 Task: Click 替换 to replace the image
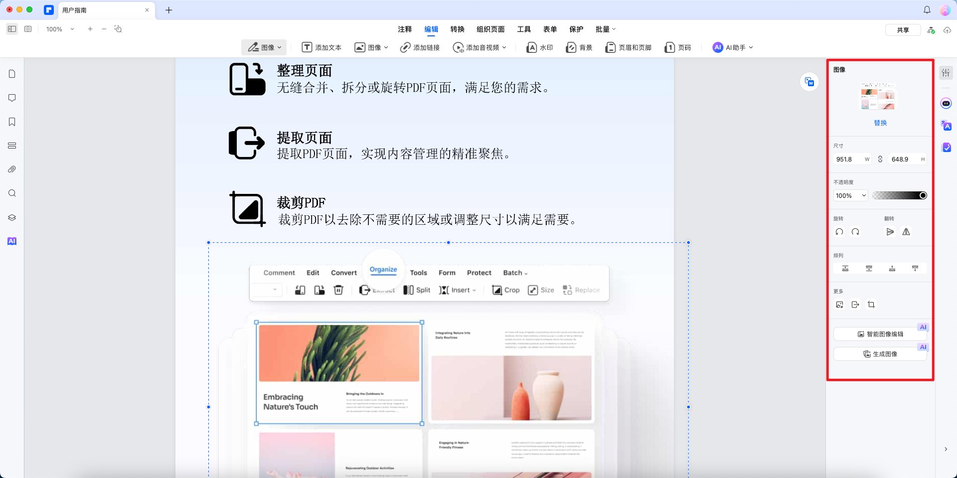(880, 123)
